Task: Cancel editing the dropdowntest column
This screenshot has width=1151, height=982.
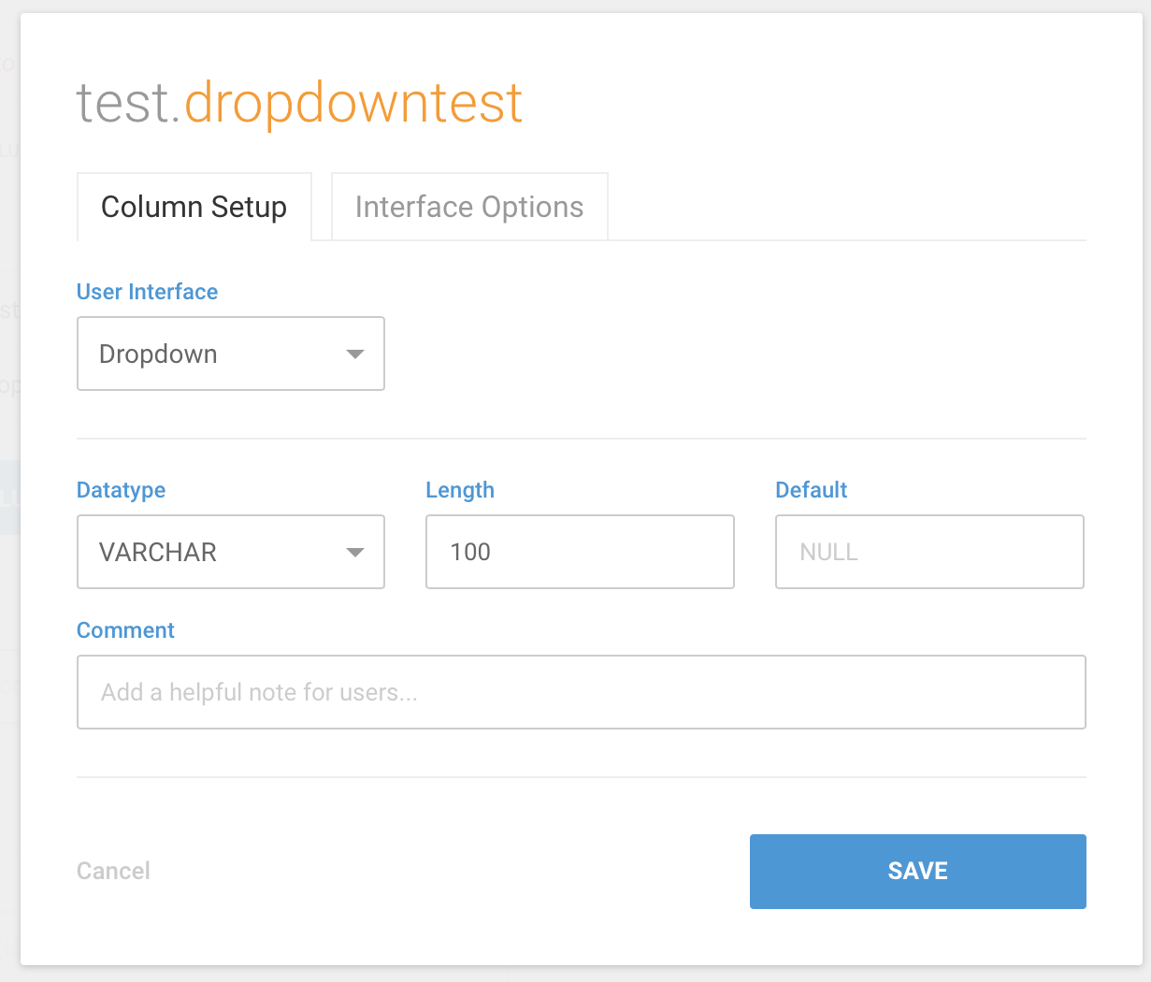Action: (x=113, y=871)
